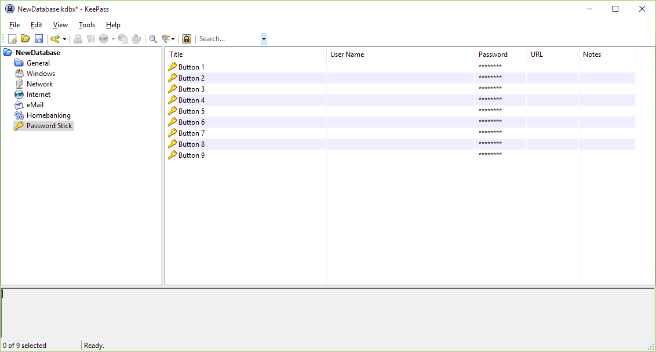Click the Network group icon

19,84
